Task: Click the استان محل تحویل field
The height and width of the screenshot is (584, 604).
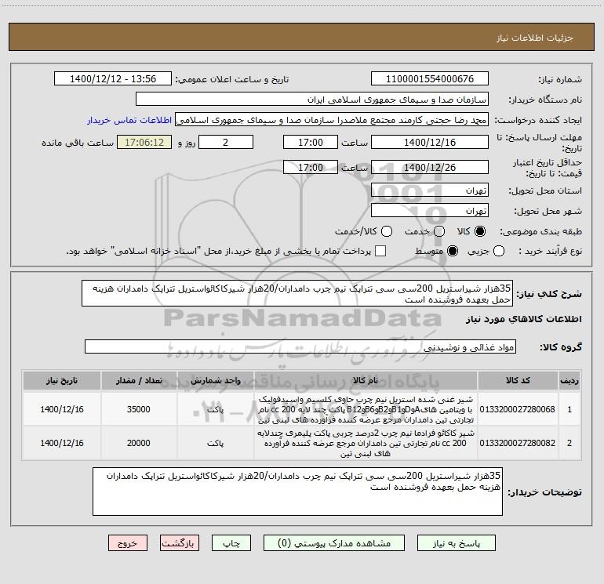Action: pos(430,190)
